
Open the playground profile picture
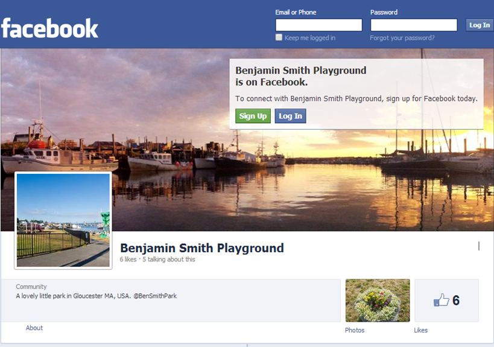tap(63, 220)
